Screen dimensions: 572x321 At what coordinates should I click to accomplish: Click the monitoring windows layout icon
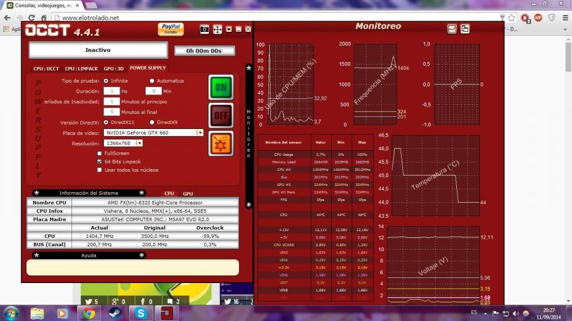pos(465,29)
